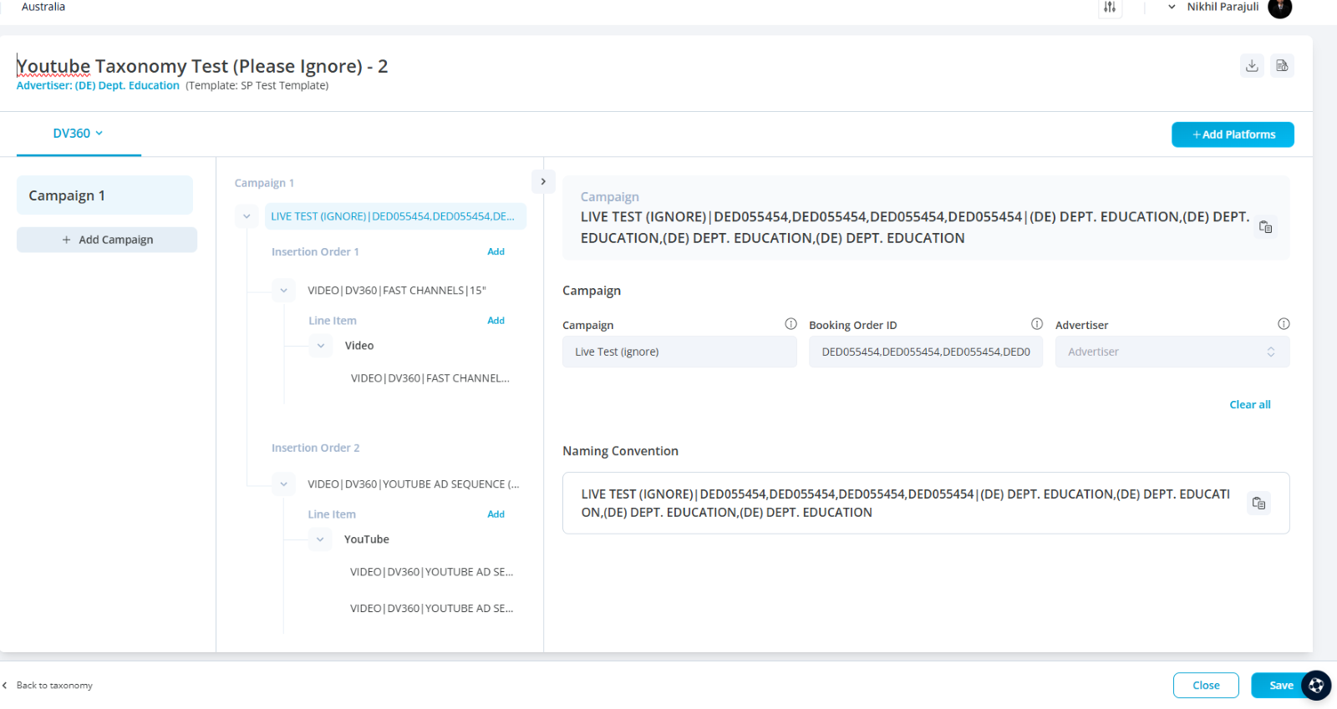Collapse the VIDEO|DV360|FAST CHANNELS|15" node
The width and height of the screenshot is (1337, 709).
283,291
